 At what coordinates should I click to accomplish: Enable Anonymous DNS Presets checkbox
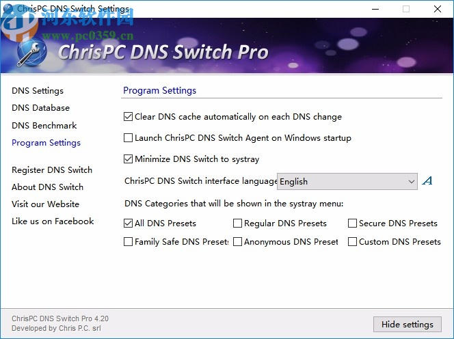tap(237, 242)
